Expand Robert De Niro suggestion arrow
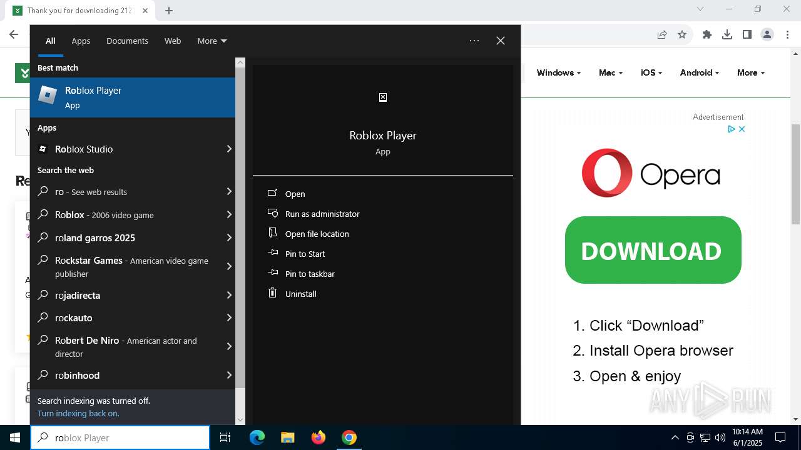The image size is (801, 450). coord(229,346)
